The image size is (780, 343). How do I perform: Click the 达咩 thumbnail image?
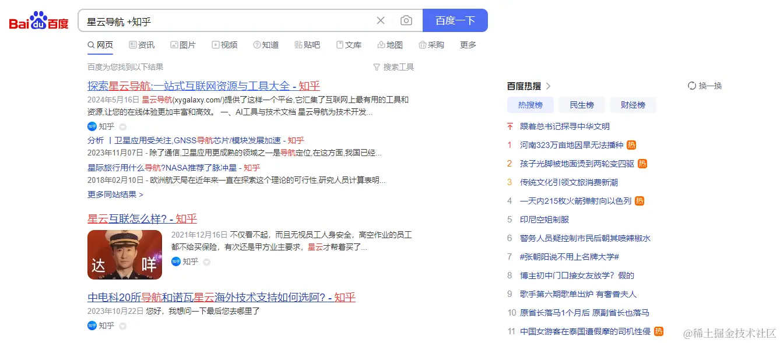(x=125, y=254)
